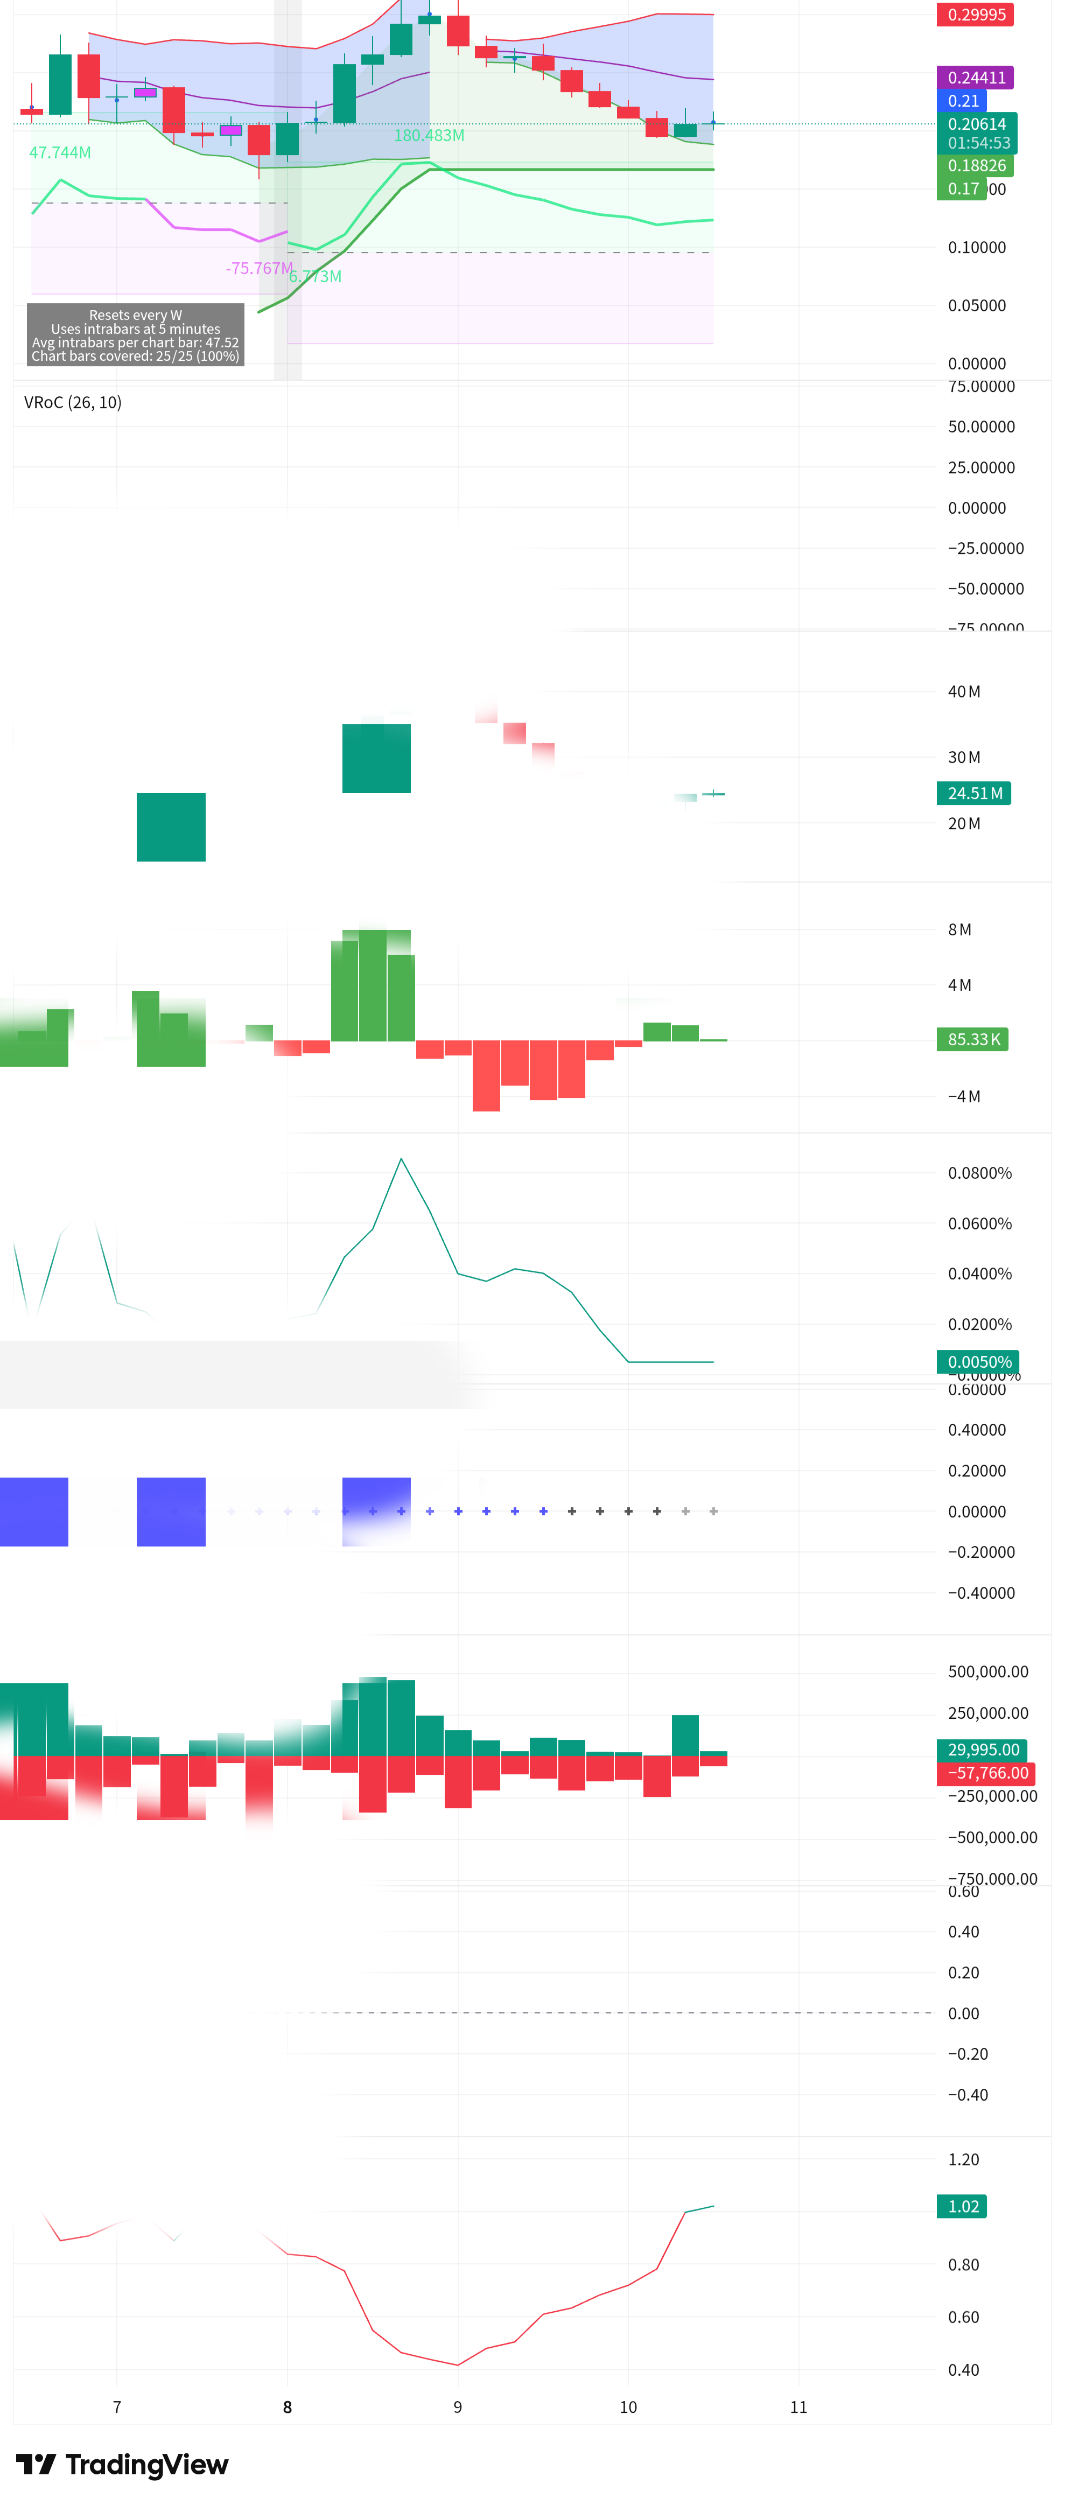Click the 0.0050% indicator value label
This screenshot has height=2505, width=1065.
977,1361
